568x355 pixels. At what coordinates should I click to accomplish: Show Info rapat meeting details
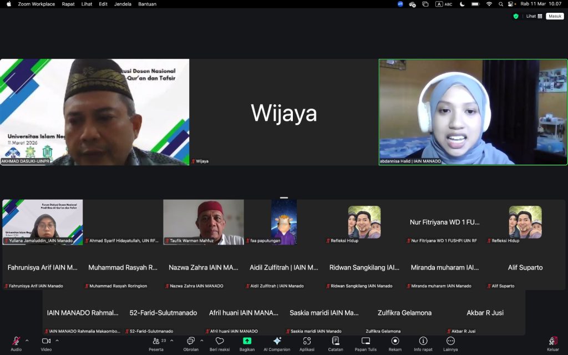pyautogui.click(x=423, y=341)
